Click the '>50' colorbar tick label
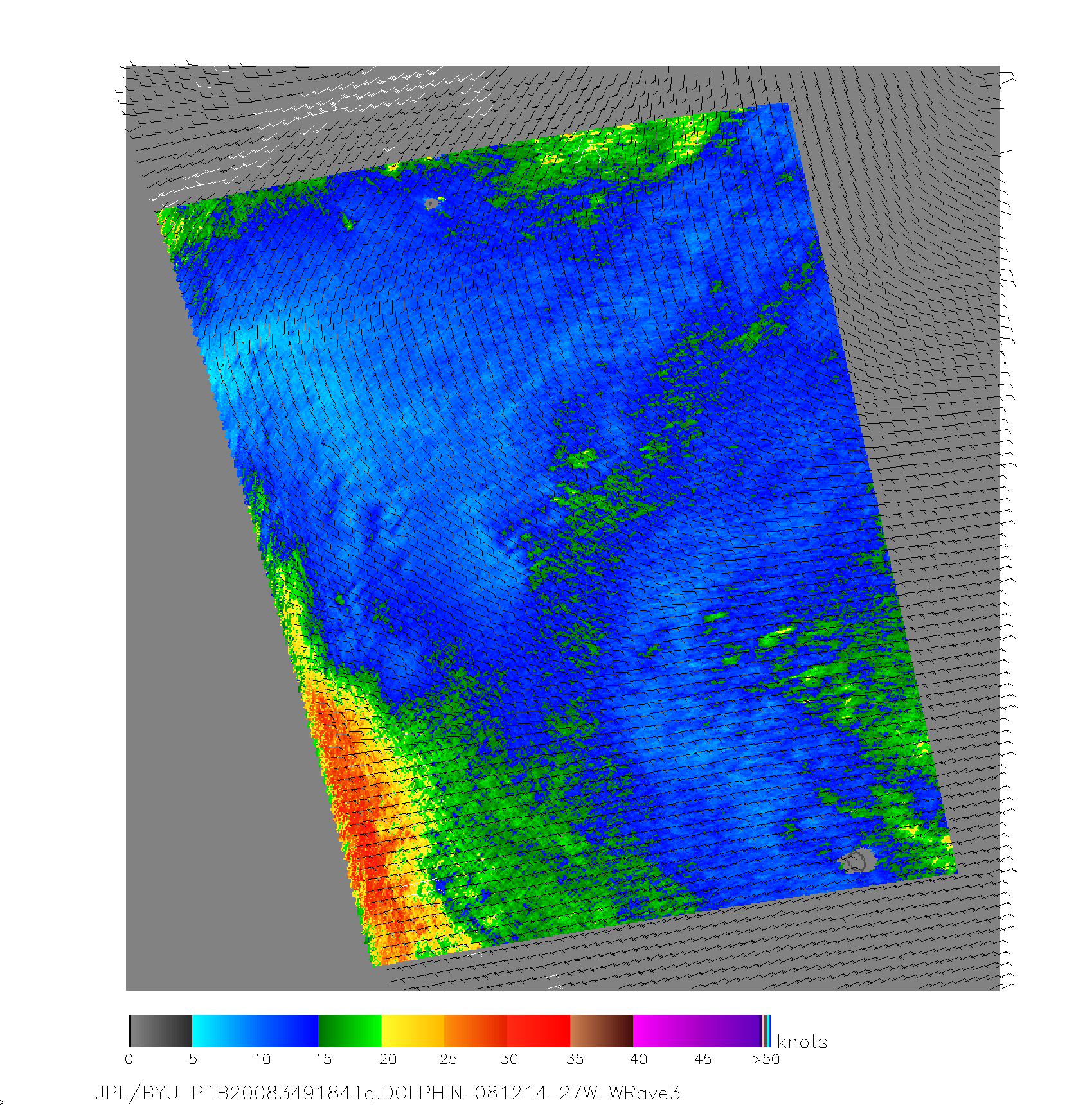This screenshot has height=1105, width=1067. coord(766,1059)
